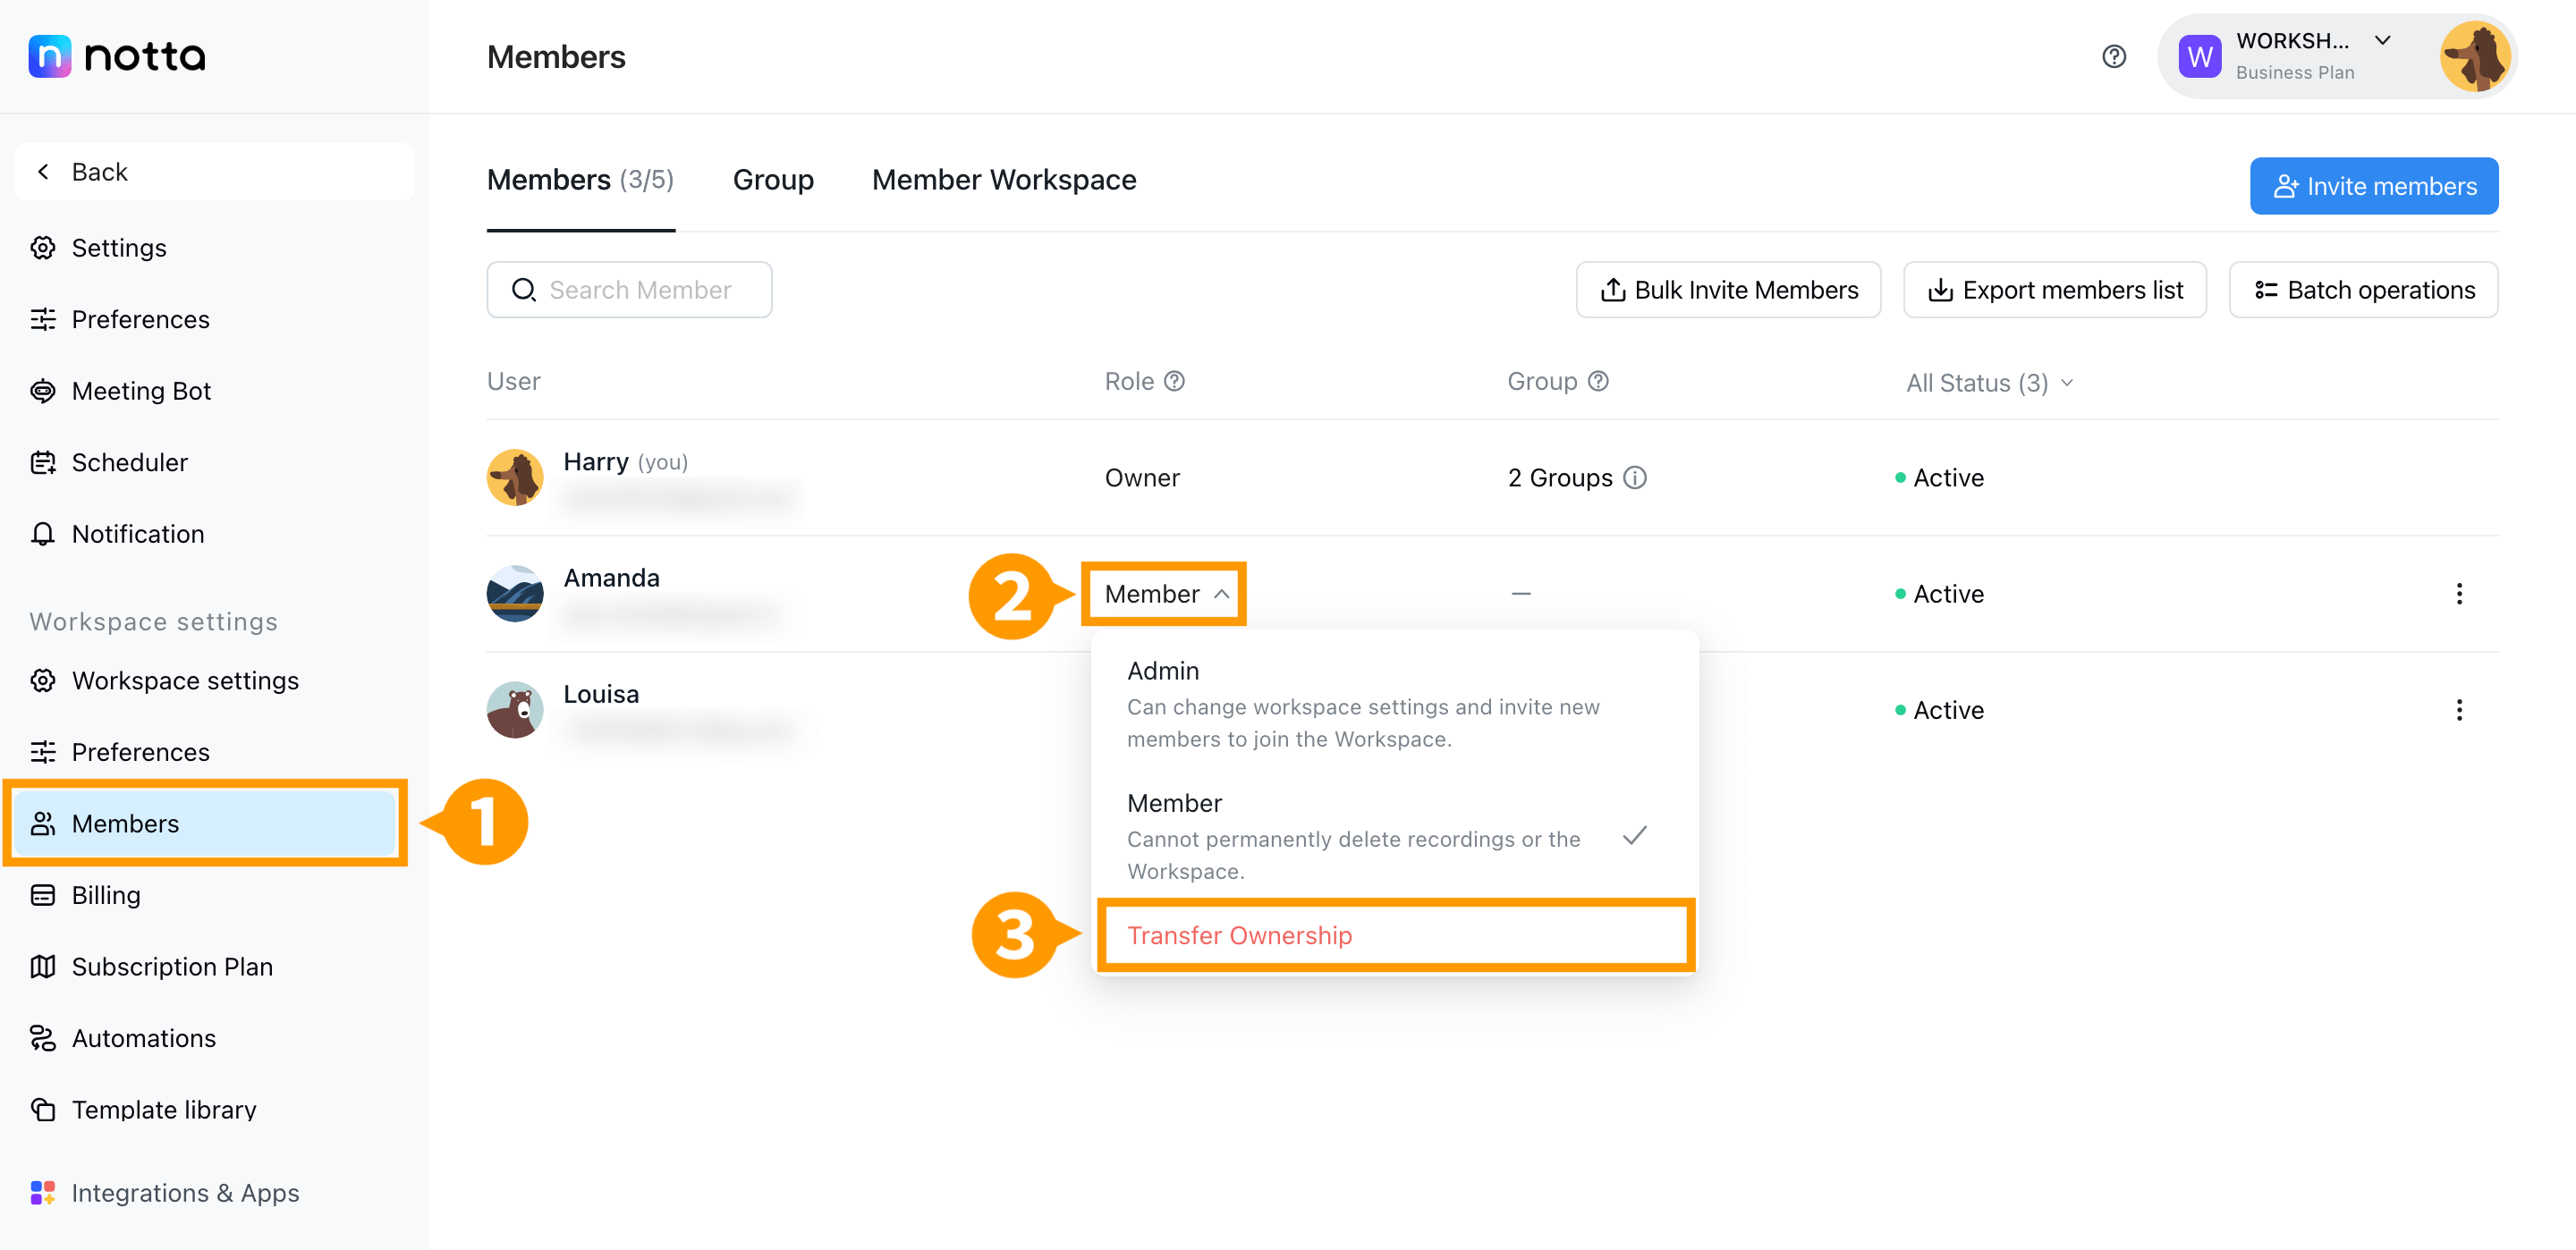Click the Members people icon in sidebar
The width and height of the screenshot is (2576, 1250).
(43, 824)
